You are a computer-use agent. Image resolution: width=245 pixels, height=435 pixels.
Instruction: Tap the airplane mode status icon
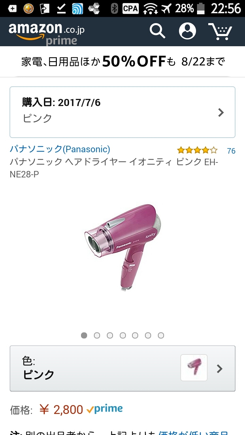tap(166, 8)
